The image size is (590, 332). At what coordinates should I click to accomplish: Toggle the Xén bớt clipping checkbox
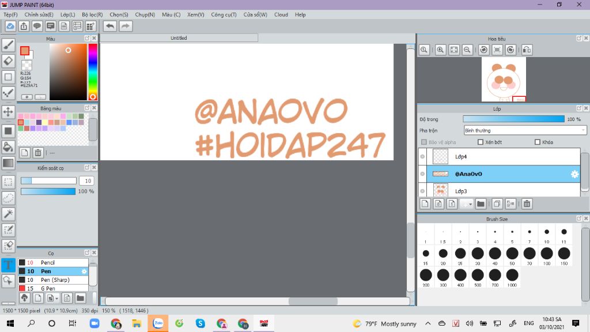480,142
